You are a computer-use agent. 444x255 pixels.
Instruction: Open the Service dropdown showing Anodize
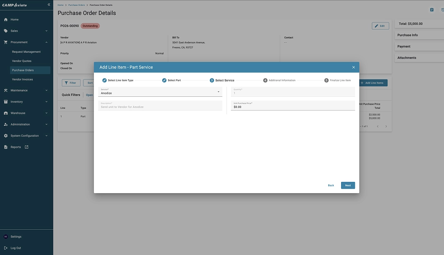(x=160, y=92)
